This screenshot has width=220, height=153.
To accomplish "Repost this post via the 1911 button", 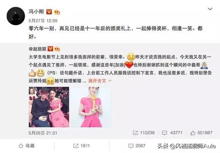I will (x=81, y=146).
